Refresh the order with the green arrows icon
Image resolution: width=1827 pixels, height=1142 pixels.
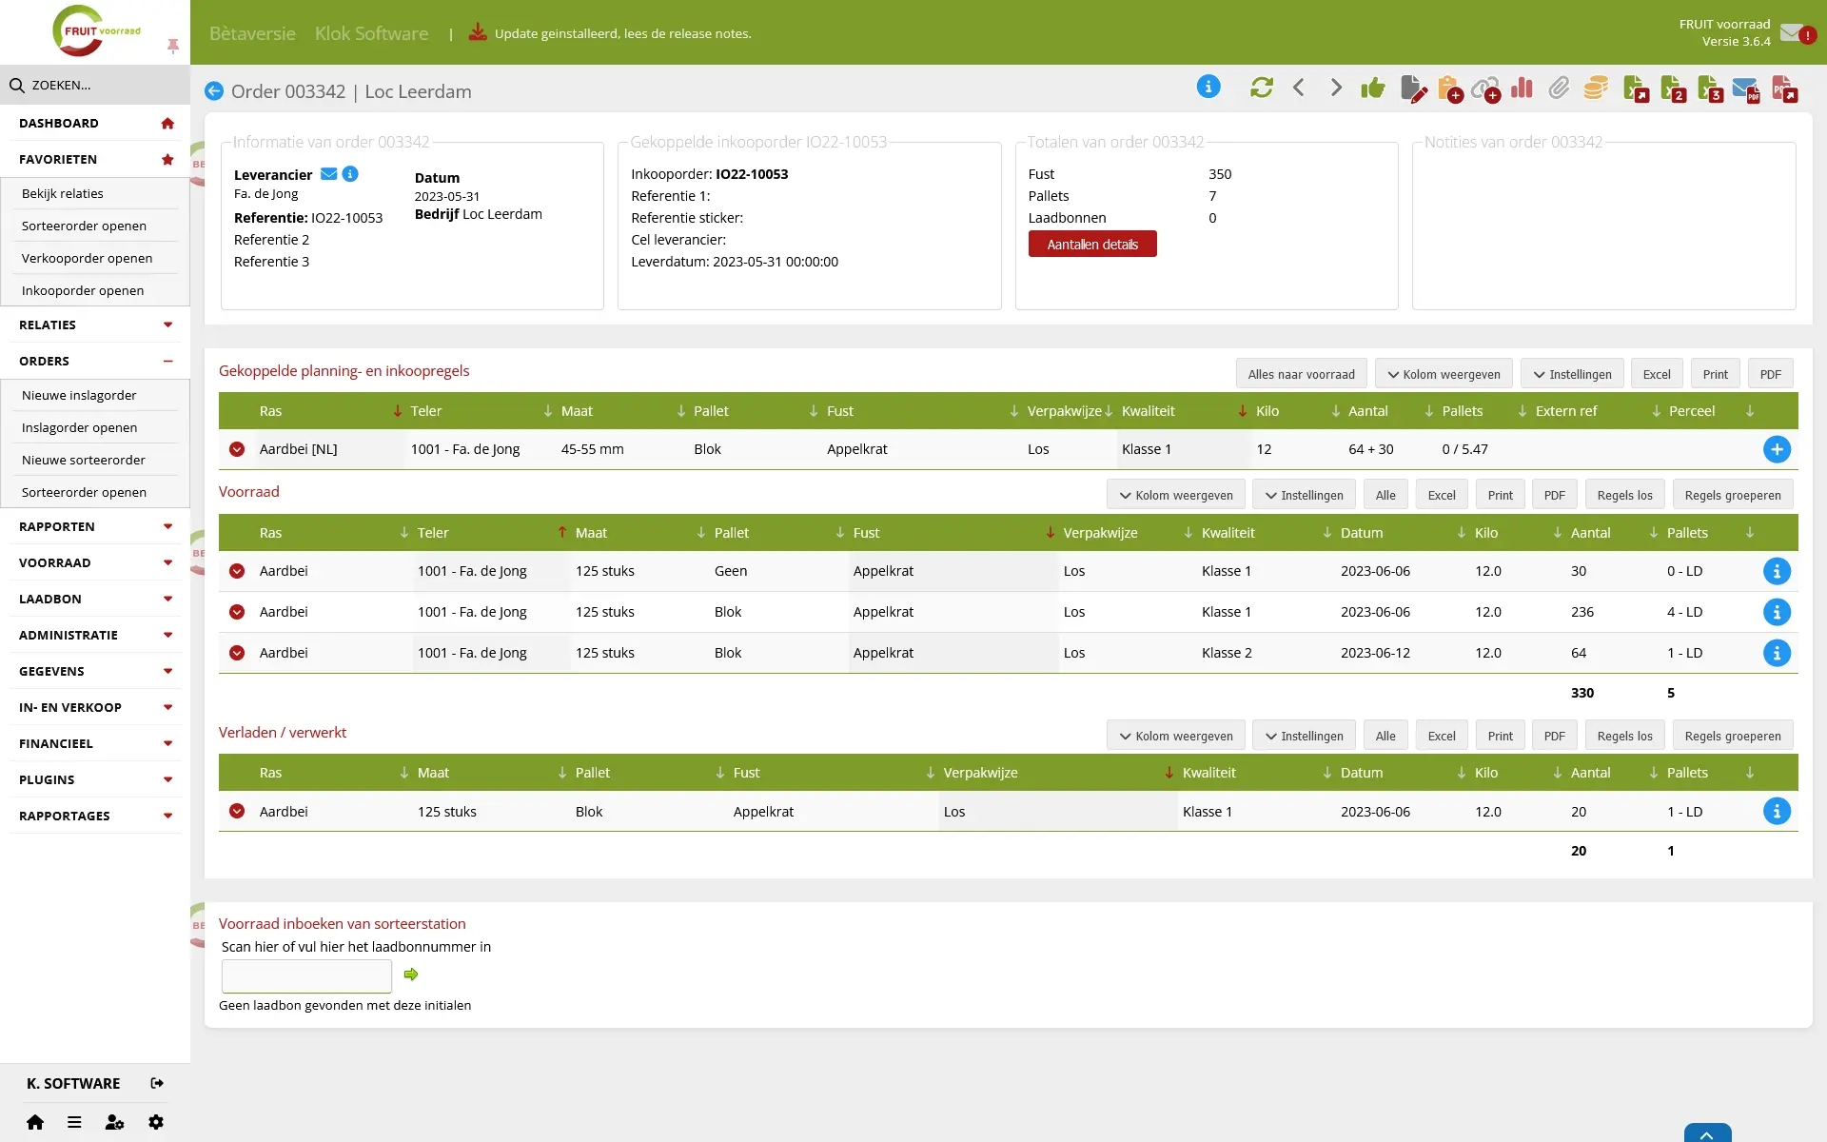coord(1262,88)
